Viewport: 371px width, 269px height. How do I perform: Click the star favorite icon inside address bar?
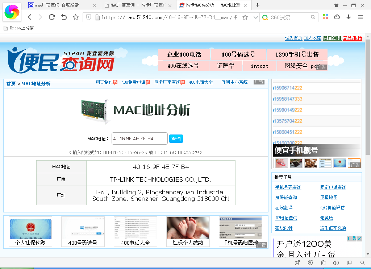click(x=245, y=17)
